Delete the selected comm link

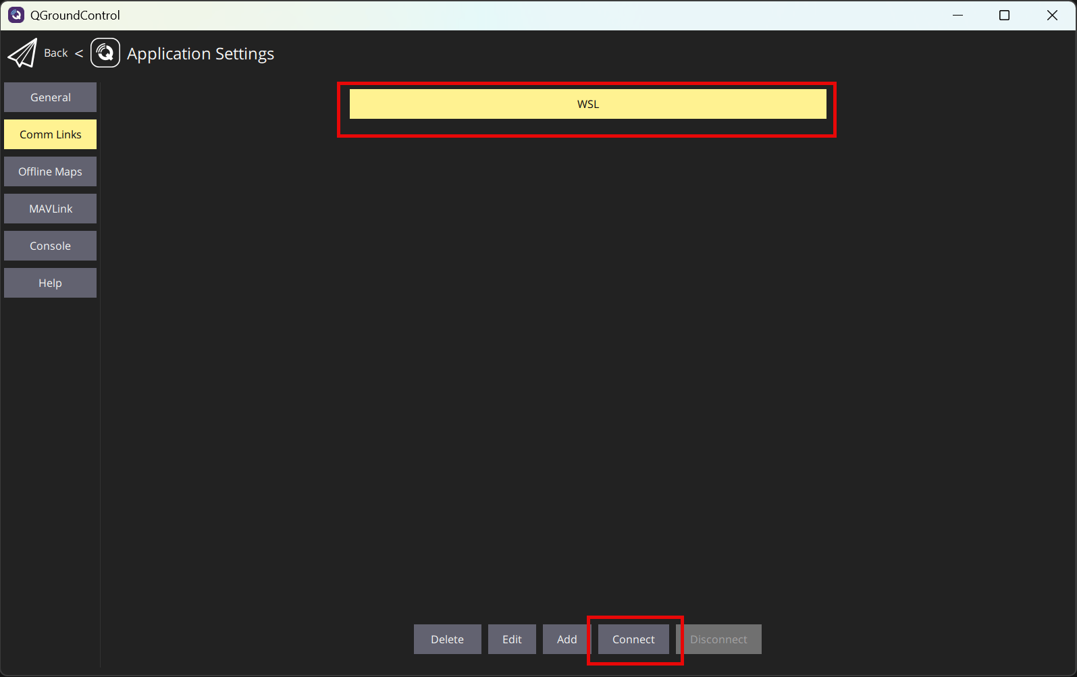click(448, 639)
